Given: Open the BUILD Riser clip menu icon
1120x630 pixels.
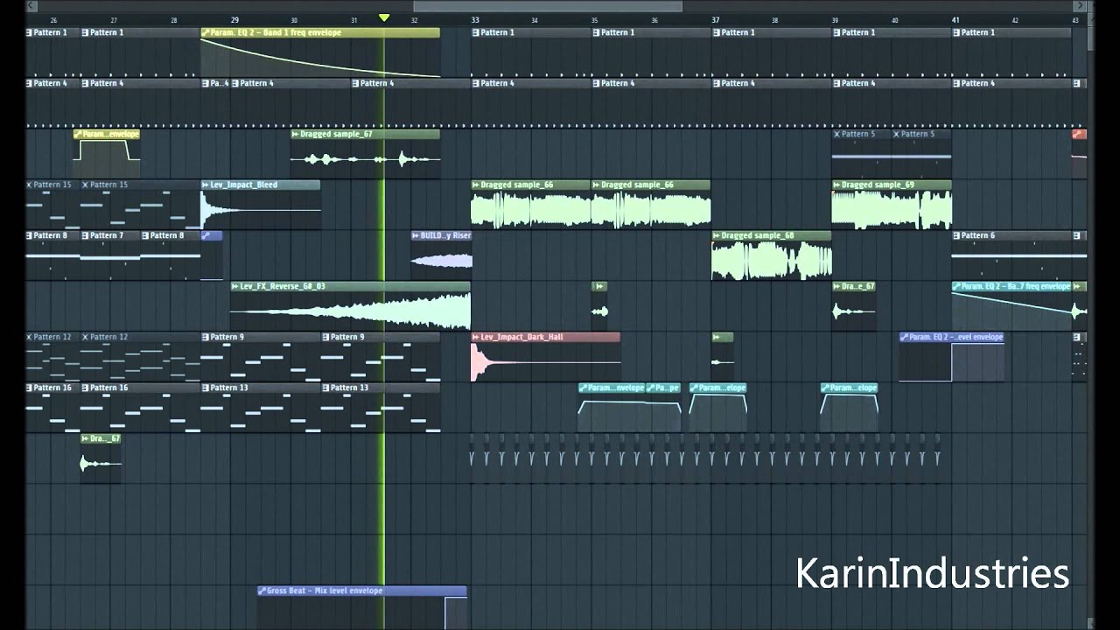Looking at the screenshot, I should tap(416, 236).
